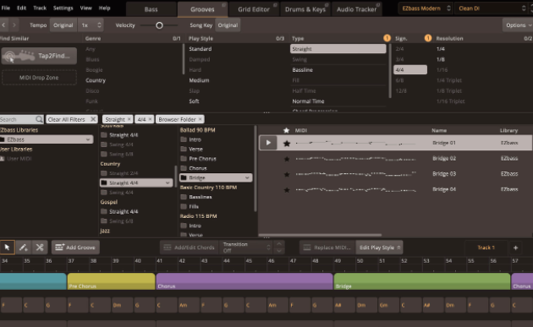The width and height of the screenshot is (533, 327).
Task: Click the Sign. filter warning icon
Action: tap(428, 38)
